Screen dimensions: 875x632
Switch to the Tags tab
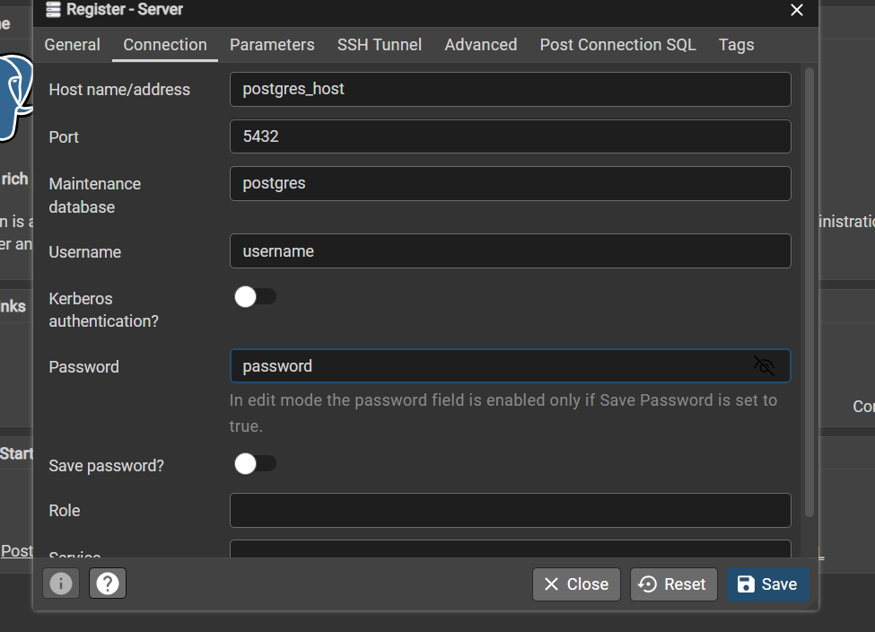pos(736,44)
